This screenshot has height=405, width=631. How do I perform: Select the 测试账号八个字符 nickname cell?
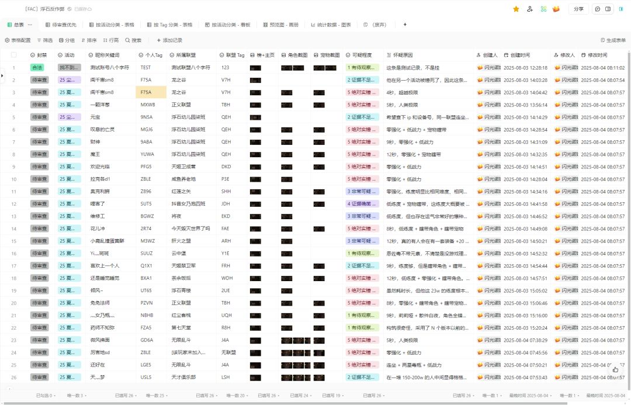109,68
